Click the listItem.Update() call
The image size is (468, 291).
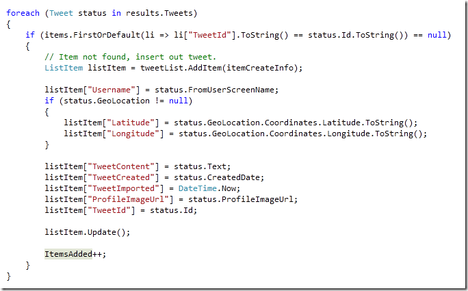(87, 232)
